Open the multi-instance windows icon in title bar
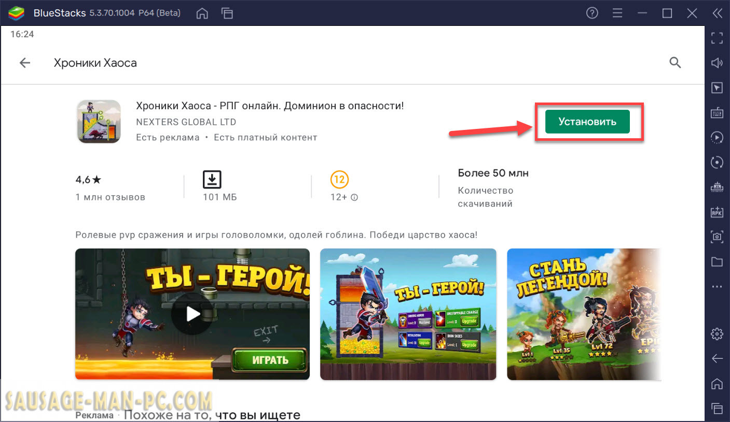 tap(227, 13)
